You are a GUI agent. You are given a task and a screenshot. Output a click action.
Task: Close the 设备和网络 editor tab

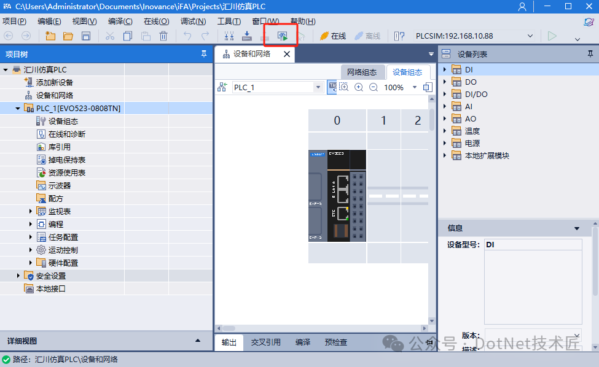(x=287, y=54)
